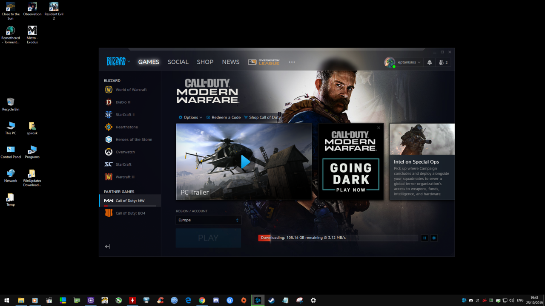Click Redeem a Code link

(224, 117)
